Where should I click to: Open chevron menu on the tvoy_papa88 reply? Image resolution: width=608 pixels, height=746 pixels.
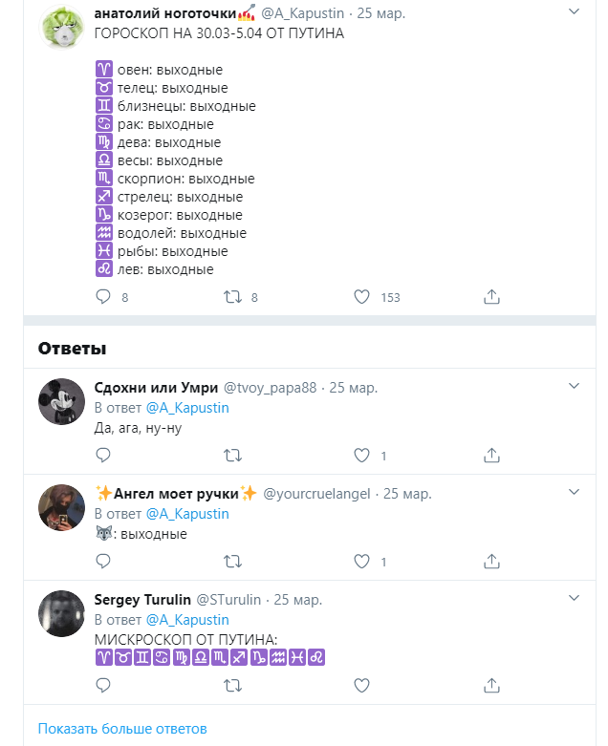pyautogui.click(x=575, y=386)
